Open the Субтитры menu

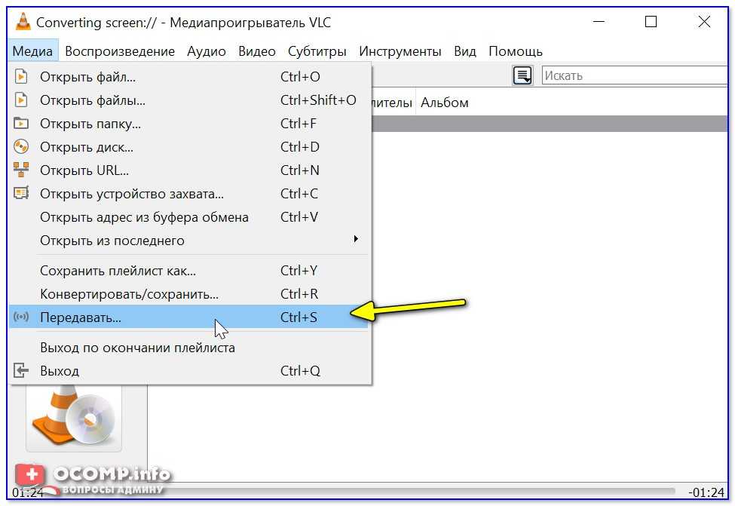[x=317, y=51]
